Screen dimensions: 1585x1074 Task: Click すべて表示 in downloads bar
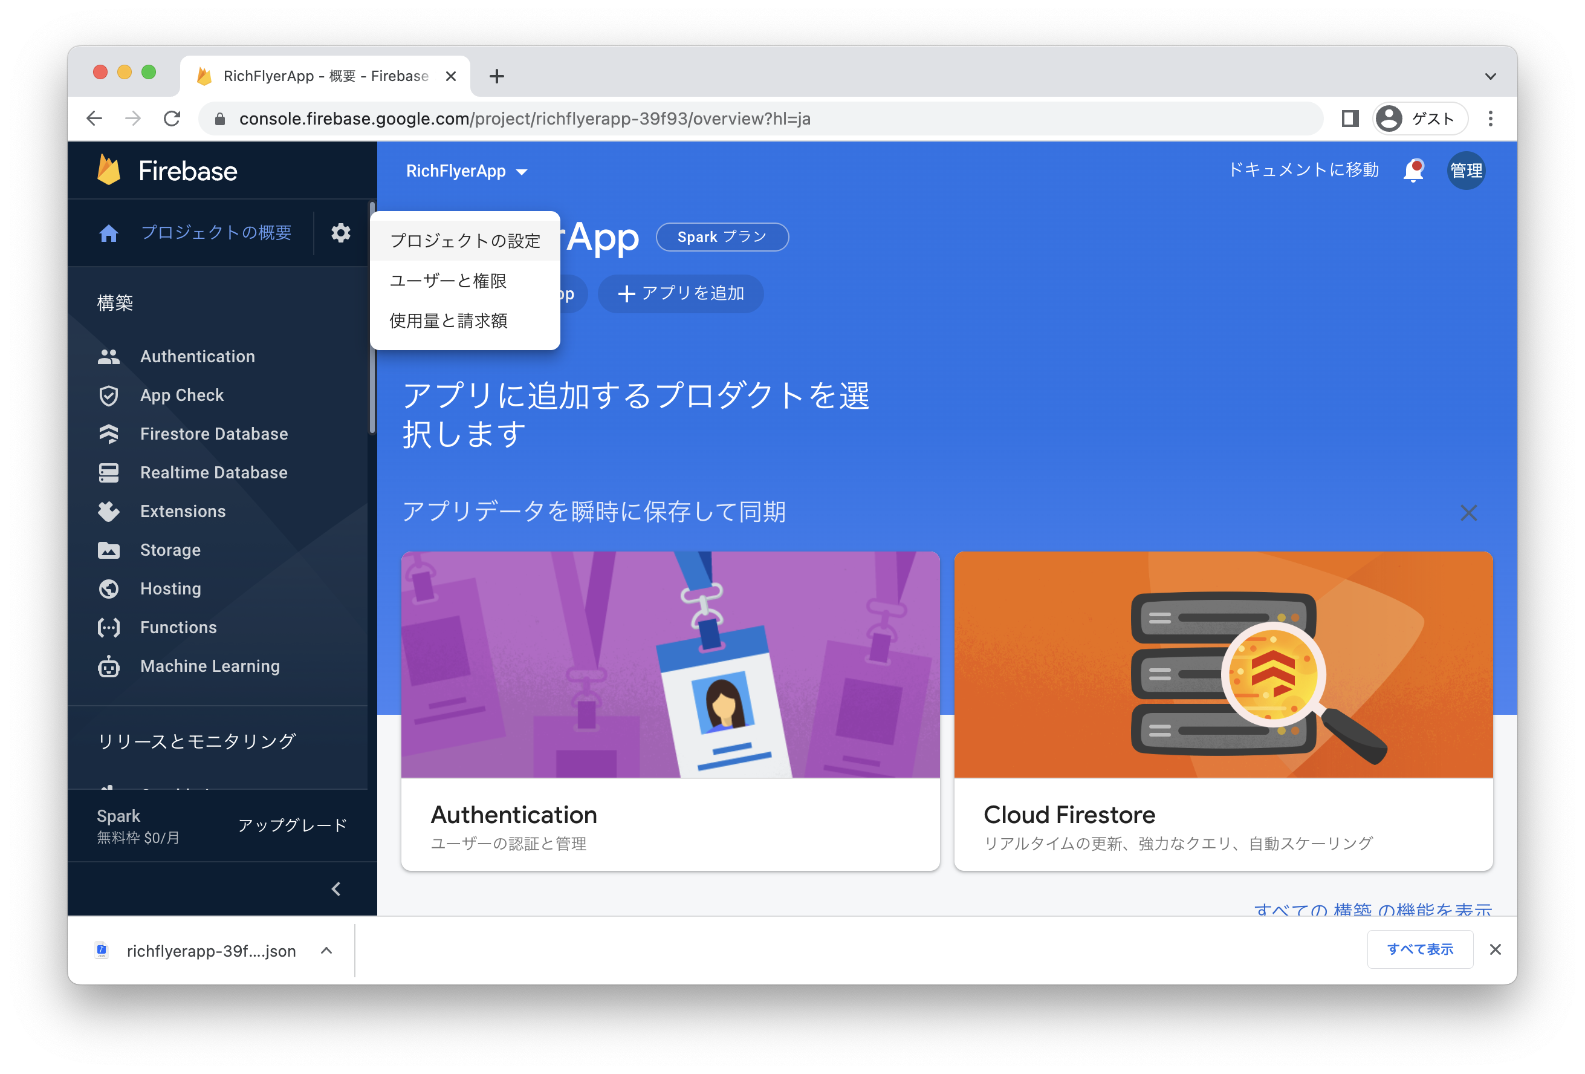(x=1420, y=949)
